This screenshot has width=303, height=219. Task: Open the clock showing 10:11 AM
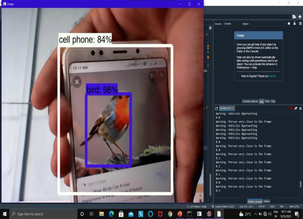pyautogui.click(x=286, y=214)
